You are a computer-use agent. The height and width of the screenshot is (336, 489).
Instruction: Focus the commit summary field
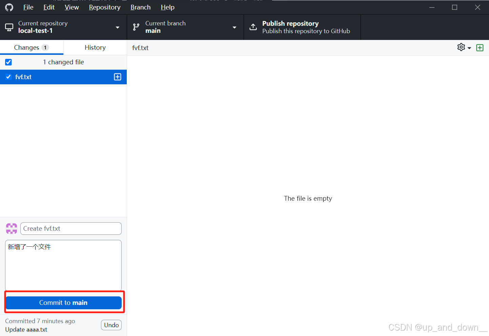[71, 228]
